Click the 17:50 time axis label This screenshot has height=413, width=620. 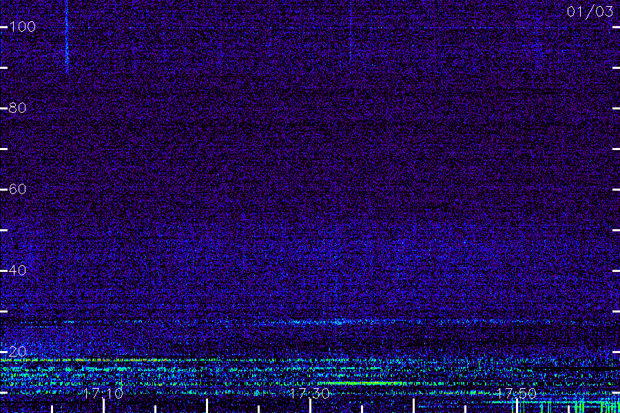(516, 393)
